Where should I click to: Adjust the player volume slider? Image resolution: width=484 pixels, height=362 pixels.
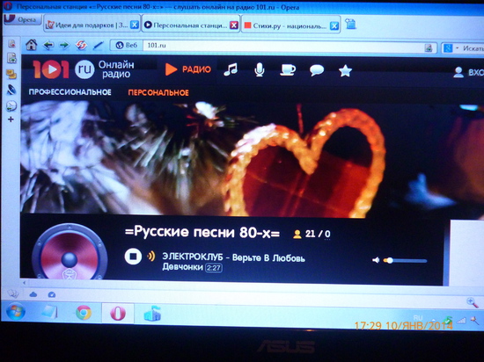coord(405,261)
